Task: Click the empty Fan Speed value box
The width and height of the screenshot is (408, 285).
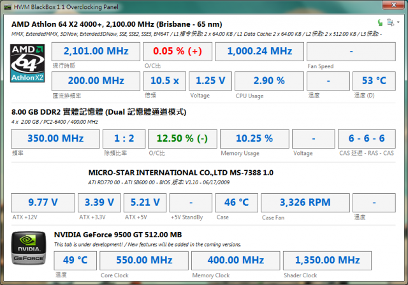Action: [351, 51]
